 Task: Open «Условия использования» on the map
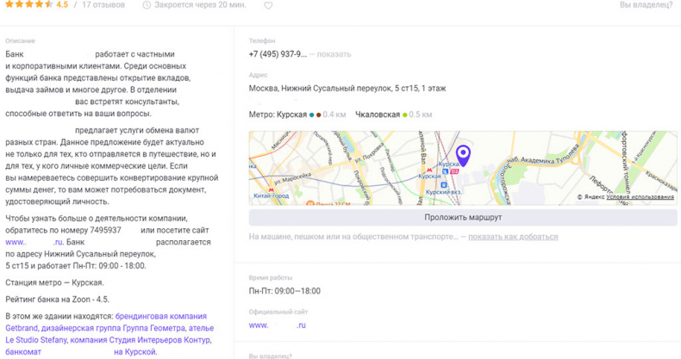(640, 197)
